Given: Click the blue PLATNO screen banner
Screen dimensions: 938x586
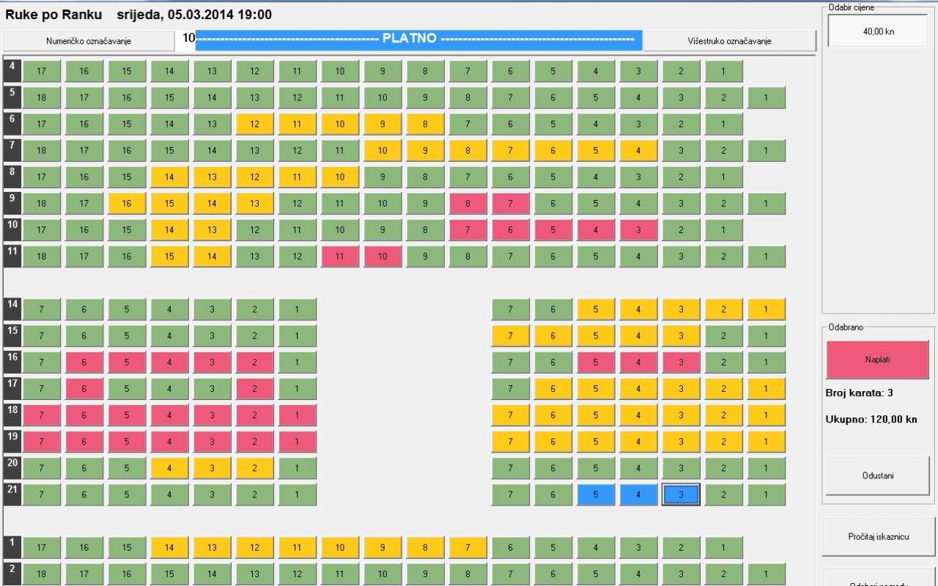Looking at the screenshot, I should [x=418, y=40].
